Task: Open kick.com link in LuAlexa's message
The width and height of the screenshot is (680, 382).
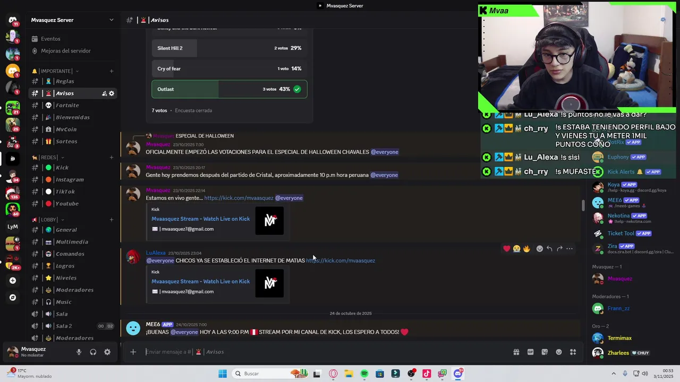Action: pos(341,261)
